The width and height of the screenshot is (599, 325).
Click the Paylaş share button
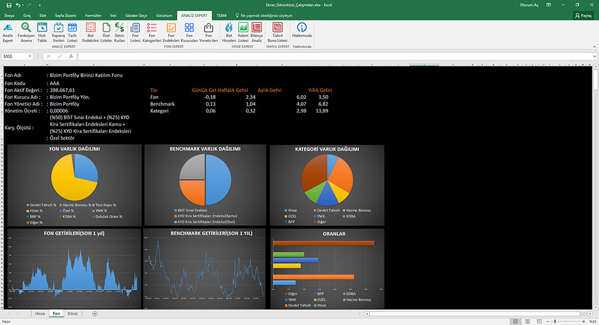[583, 16]
